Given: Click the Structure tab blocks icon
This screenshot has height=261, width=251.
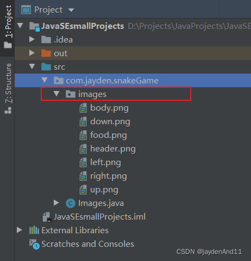Looking at the screenshot, I should 8,111.
